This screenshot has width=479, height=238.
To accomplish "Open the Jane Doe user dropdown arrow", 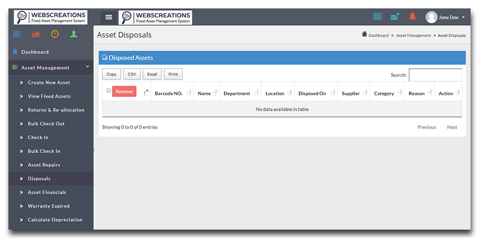I will pos(463,17).
